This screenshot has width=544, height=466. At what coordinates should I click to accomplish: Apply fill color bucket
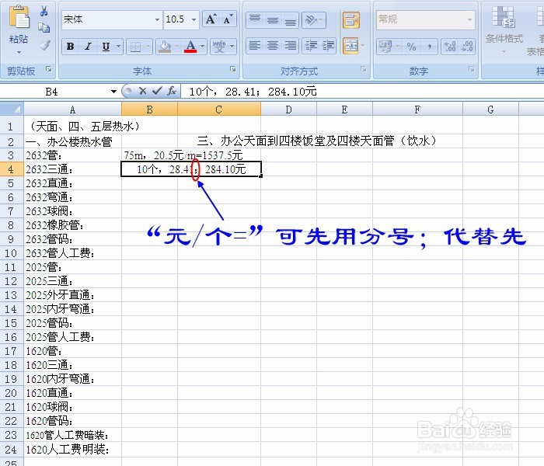[165, 47]
